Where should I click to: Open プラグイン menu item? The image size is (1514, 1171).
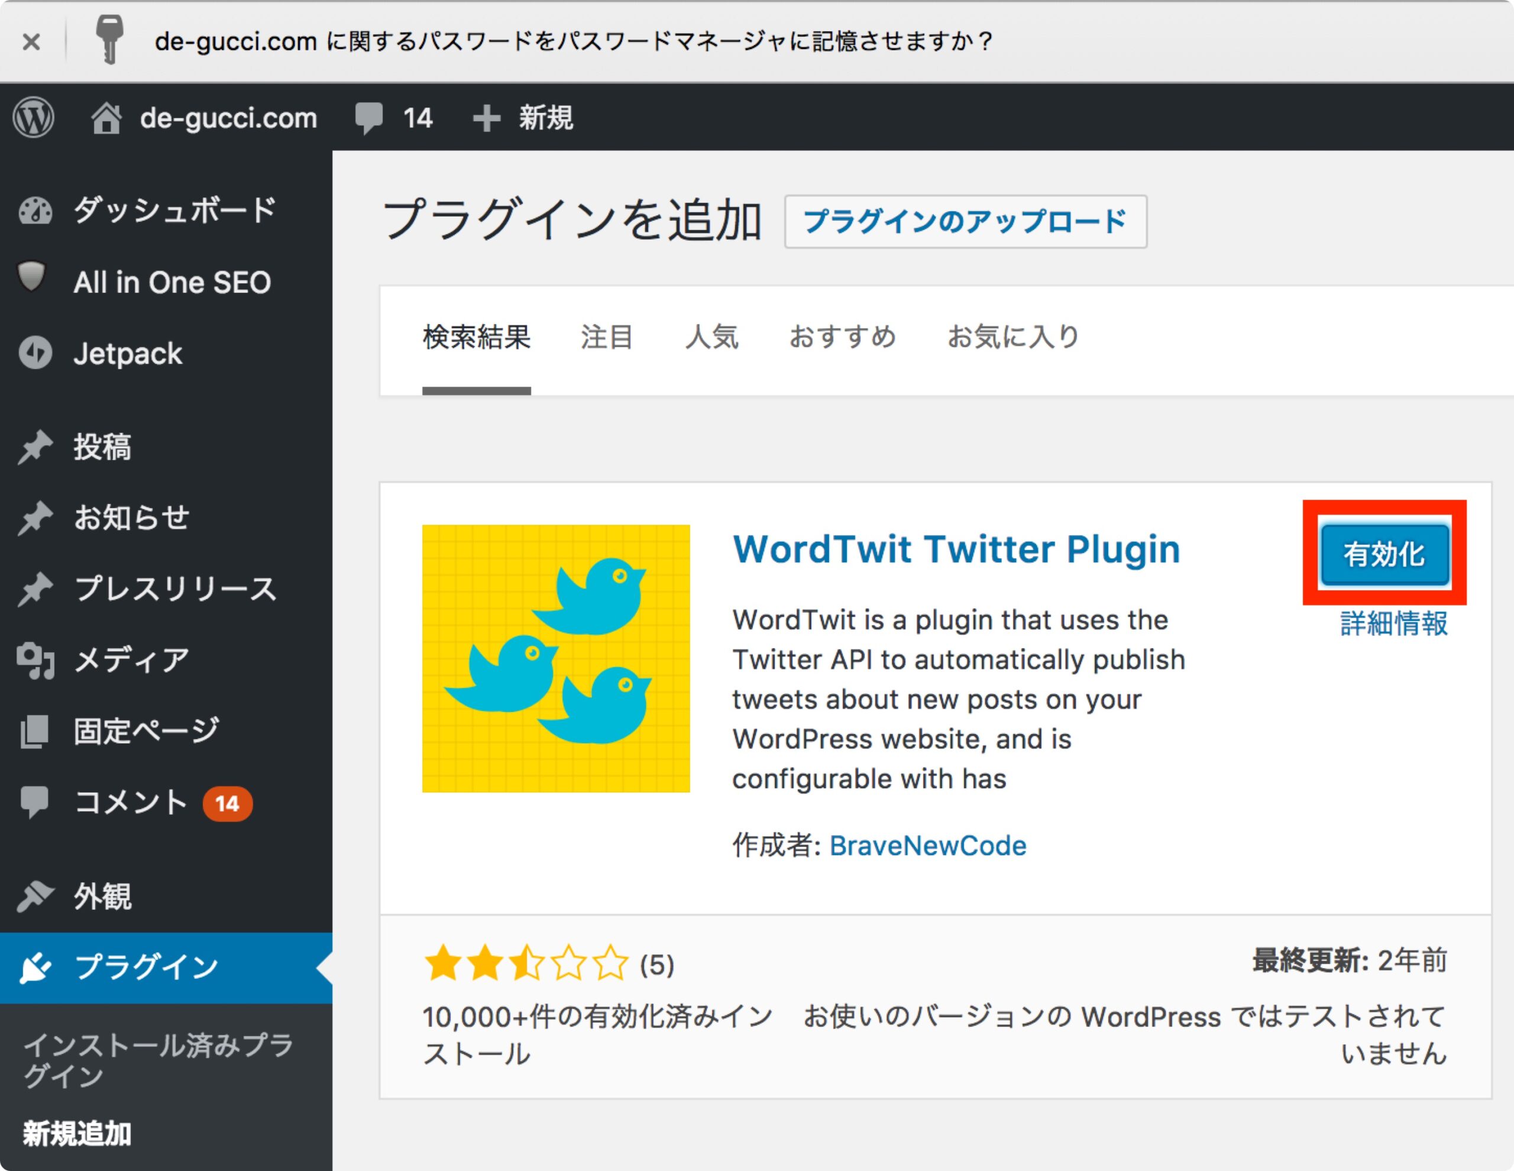pos(146,967)
